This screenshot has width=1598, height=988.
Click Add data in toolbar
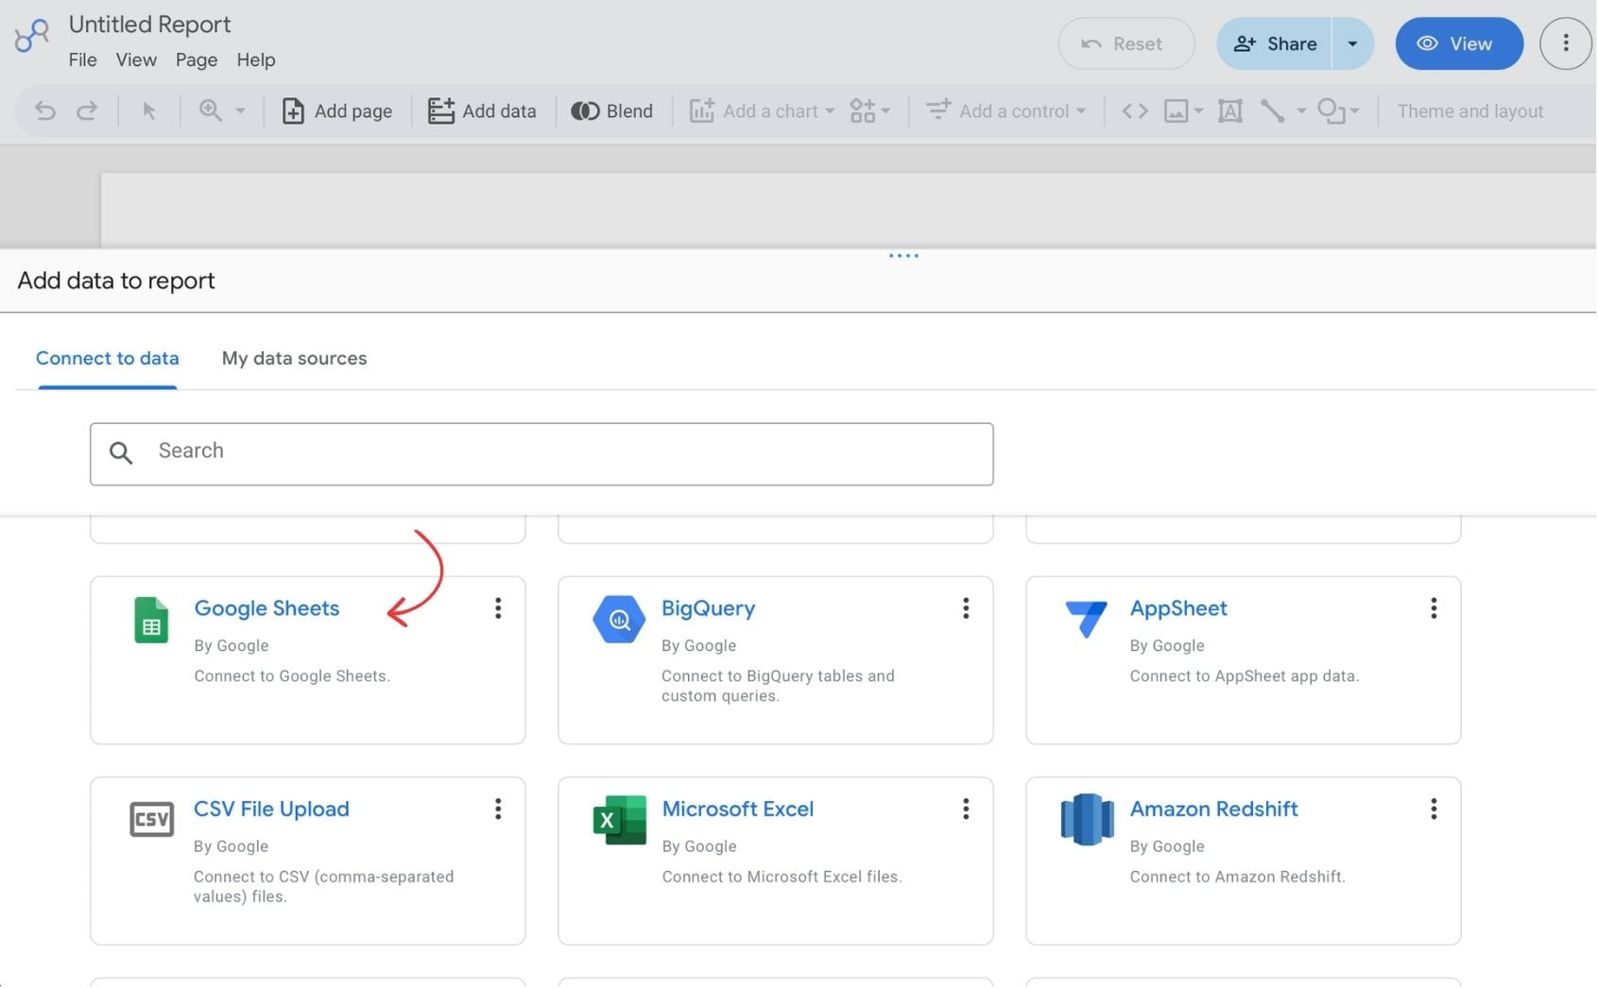click(482, 111)
